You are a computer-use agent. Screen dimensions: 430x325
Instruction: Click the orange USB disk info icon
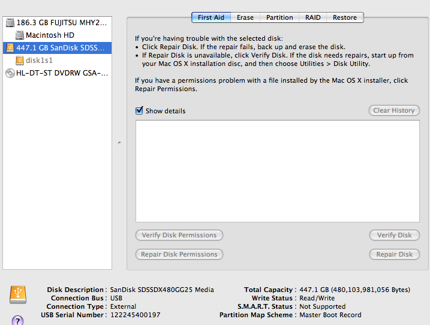pos(17,294)
